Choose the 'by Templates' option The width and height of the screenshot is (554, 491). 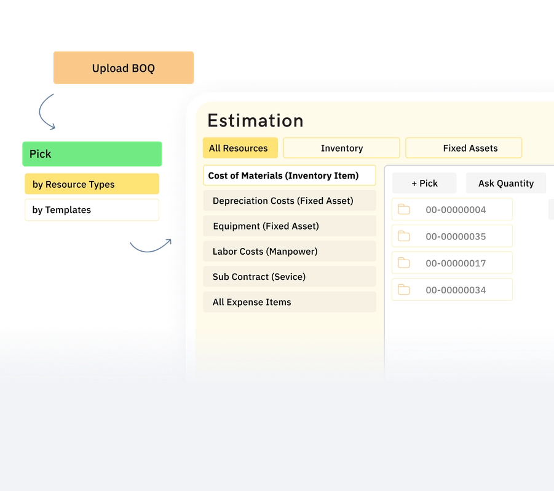(91, 210)
